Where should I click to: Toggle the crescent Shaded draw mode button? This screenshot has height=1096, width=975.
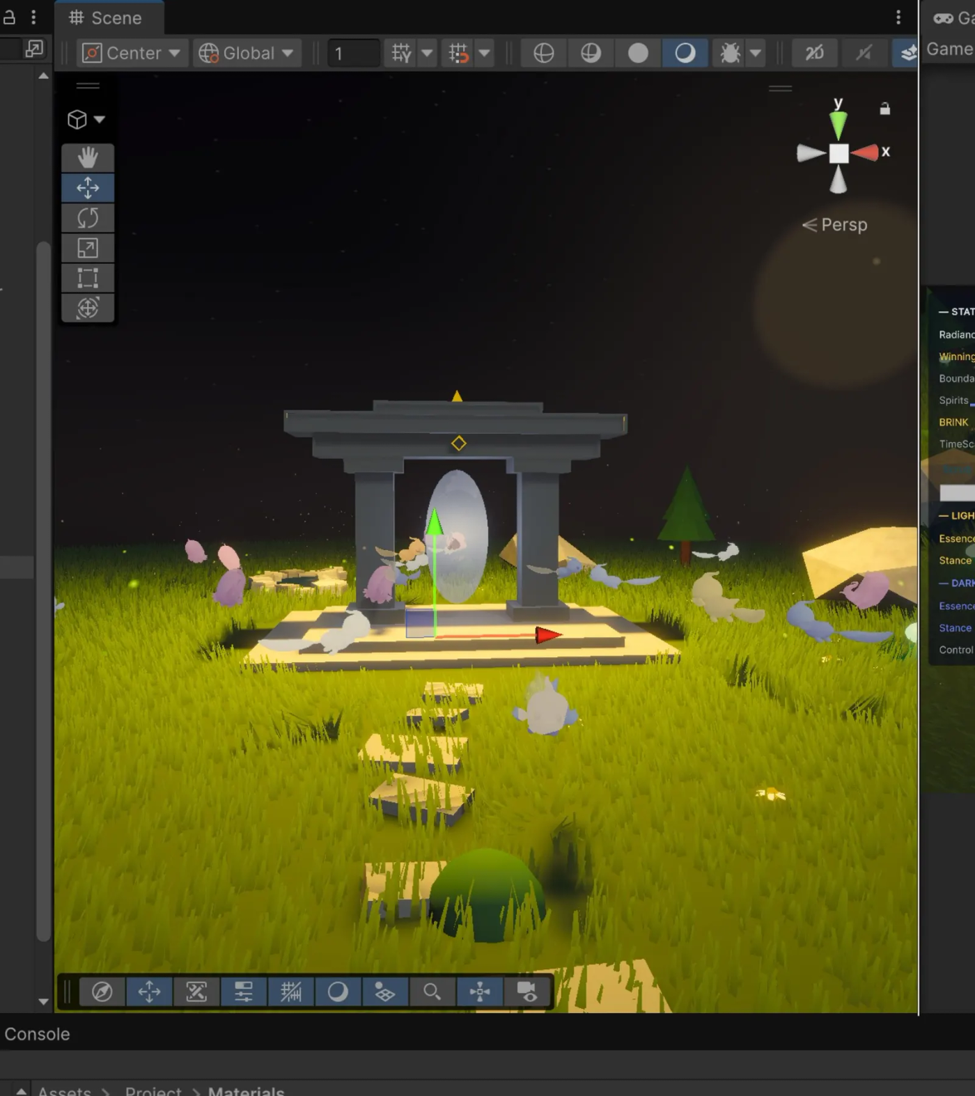point(685,53)
